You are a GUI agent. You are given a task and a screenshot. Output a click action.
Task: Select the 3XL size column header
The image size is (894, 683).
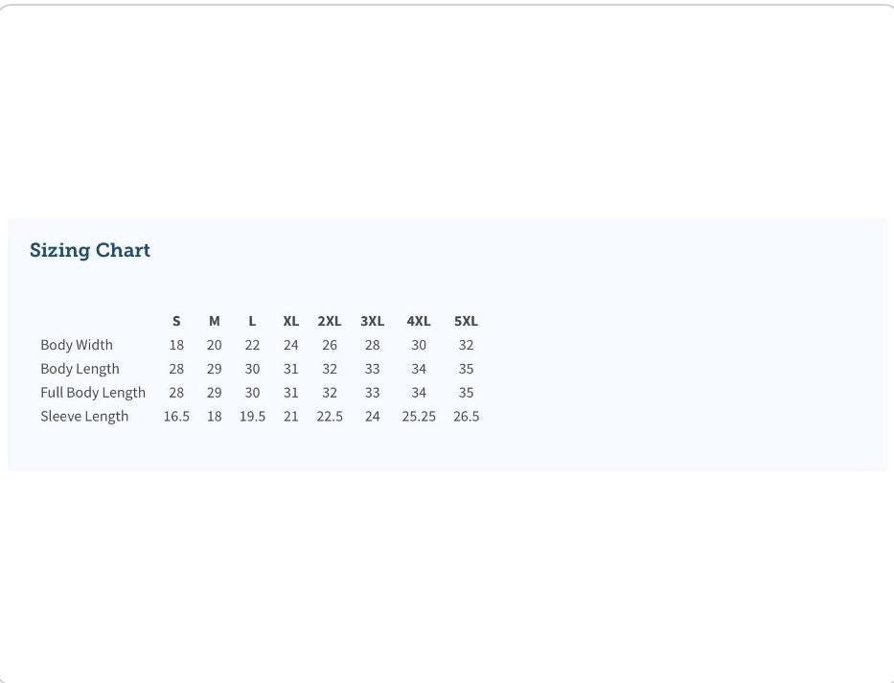pos(373,321)
